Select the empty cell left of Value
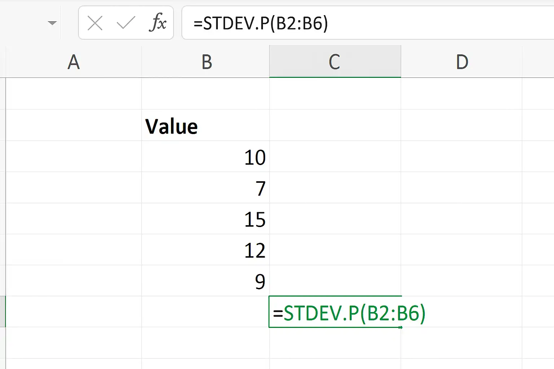 click(x=74, y=125)
